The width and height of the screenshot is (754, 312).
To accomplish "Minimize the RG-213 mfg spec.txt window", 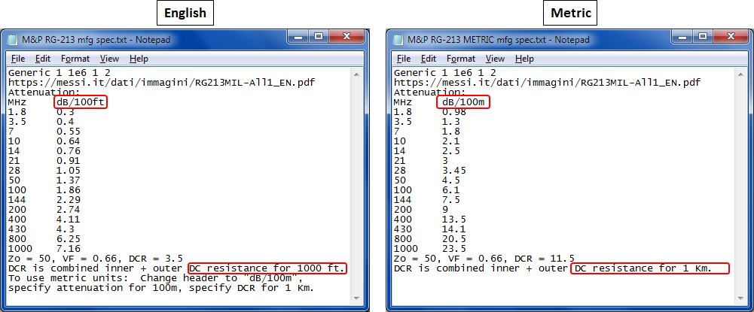I will (298, 37).
